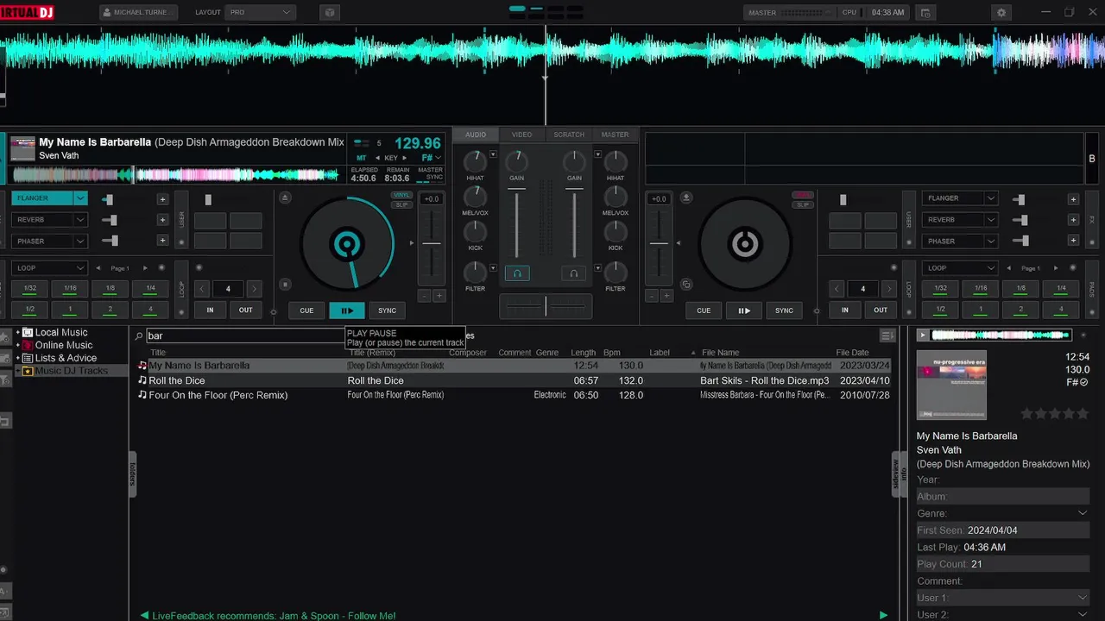Play the LiveFeedback recommended track arrow
Image resolution: width=1105 pixels, height=621 pixels.
(882, 615)
